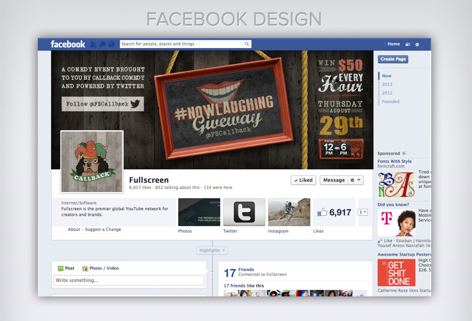This screenshot has width=472, height=321.
Task: Click the Fullscreen page name
Action: click(149, 180)
